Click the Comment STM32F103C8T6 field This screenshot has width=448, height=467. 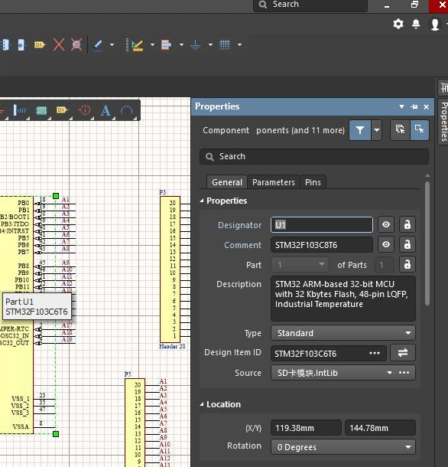[x=322, y=245]
